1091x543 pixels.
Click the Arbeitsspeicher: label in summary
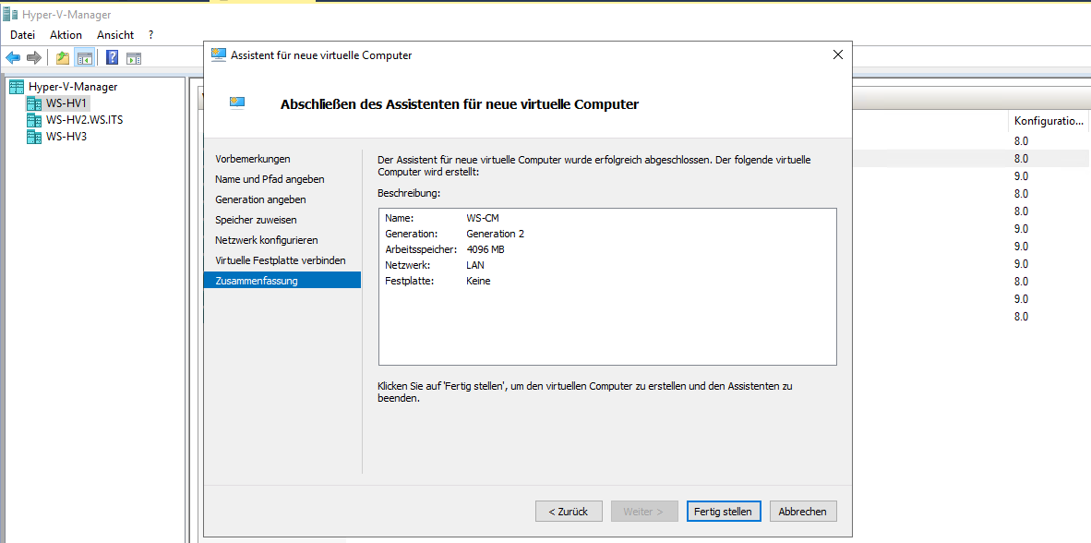click(421, 249)
